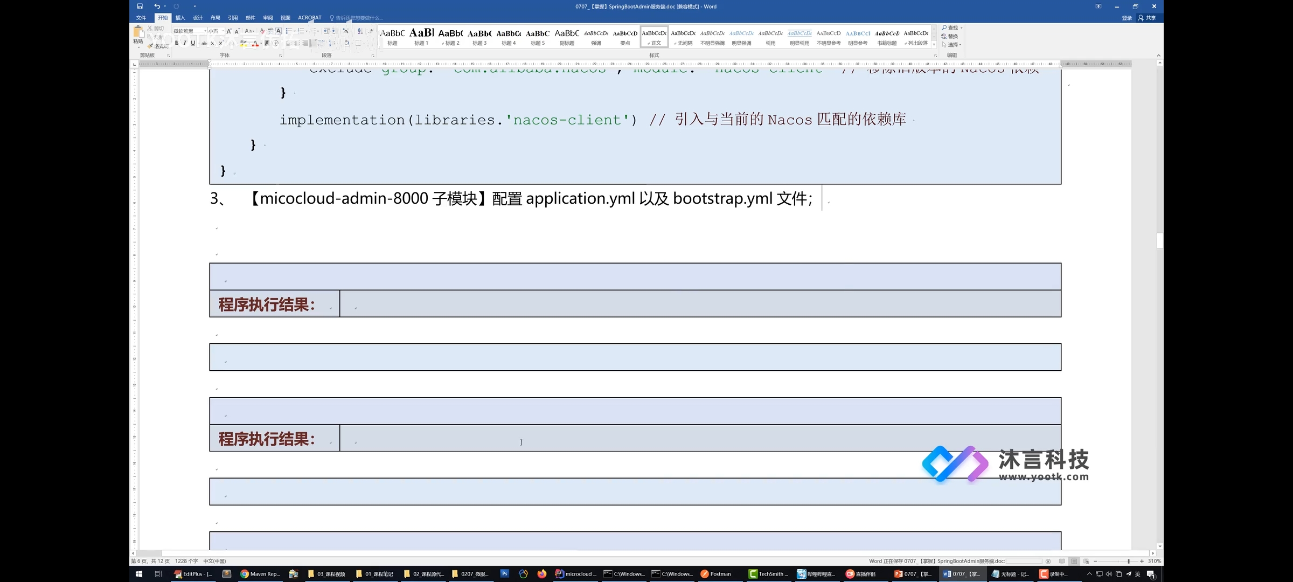Click the 310% zoom level
Viewport: 1293px width, 582px height.
coord(1155,561)
